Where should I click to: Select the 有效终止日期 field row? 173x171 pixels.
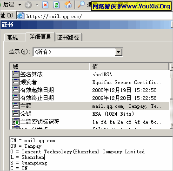tap(90, 98)
